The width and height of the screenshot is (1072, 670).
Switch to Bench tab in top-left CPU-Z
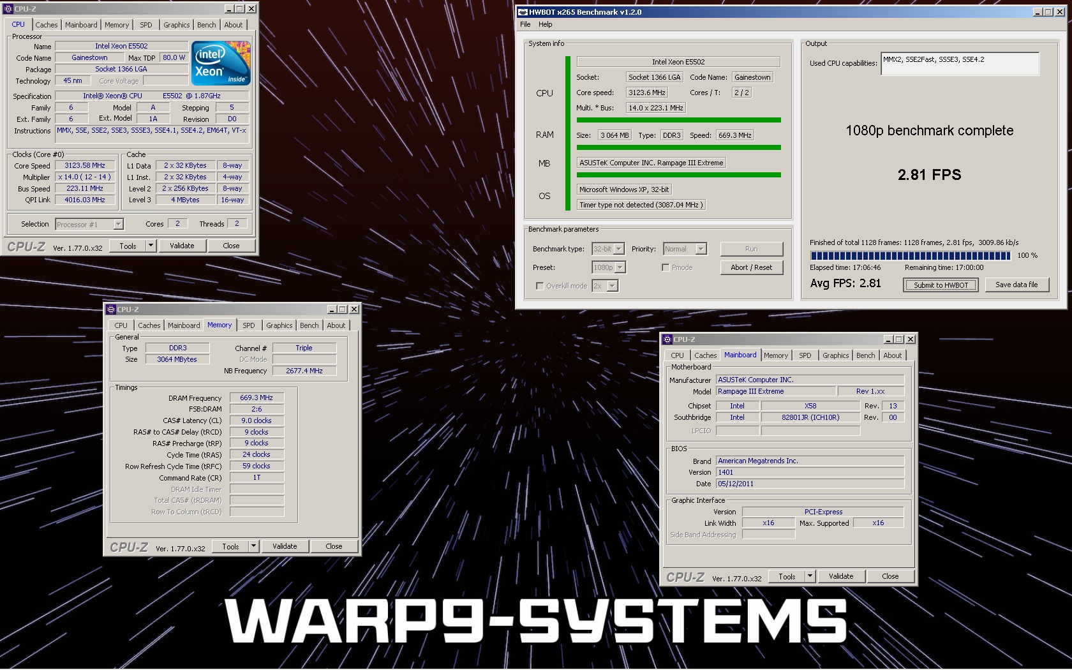click(x=206, y=25)
